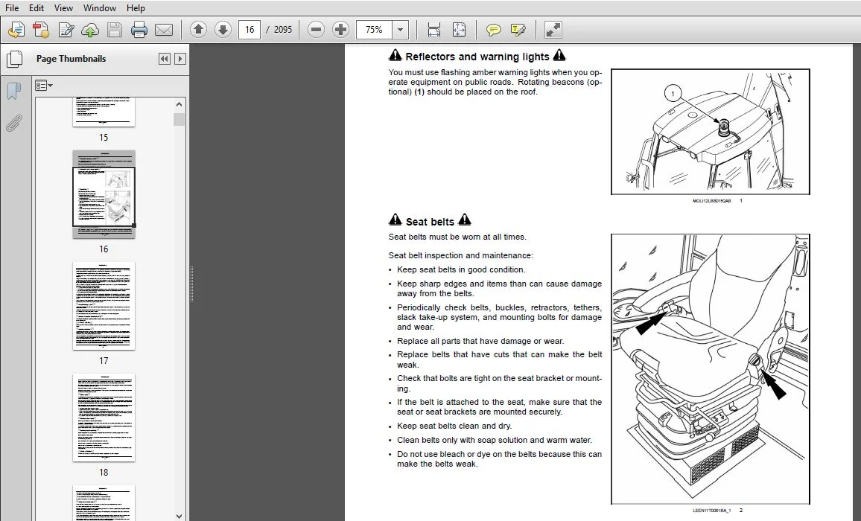Click the fit one full page icon
Screen dimensions: 861x521
coord(459,30)
